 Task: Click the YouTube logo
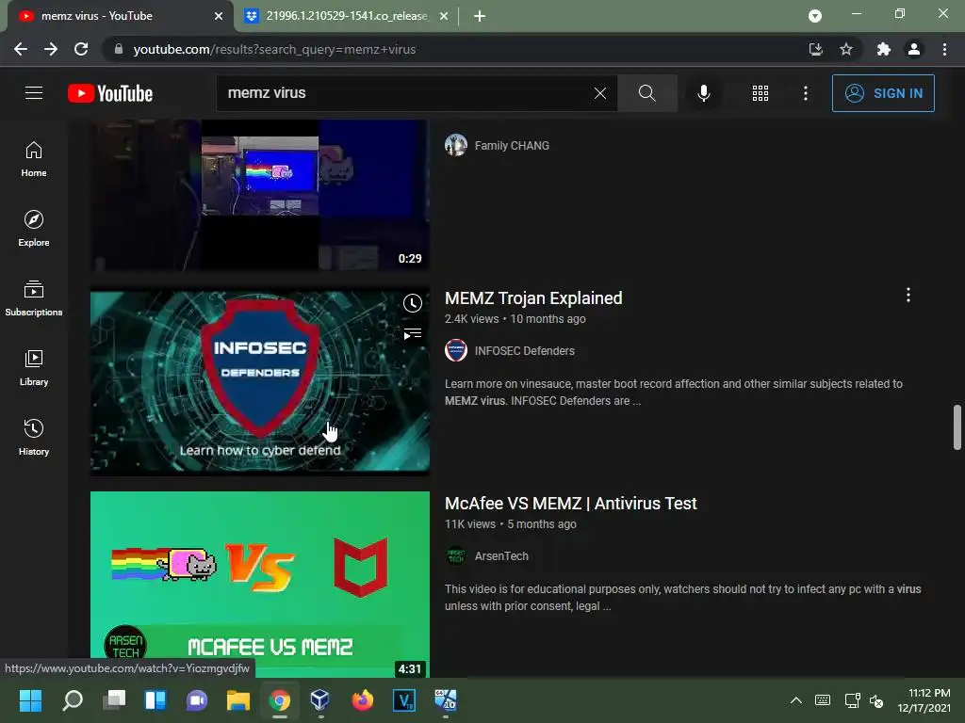(110, 93)
